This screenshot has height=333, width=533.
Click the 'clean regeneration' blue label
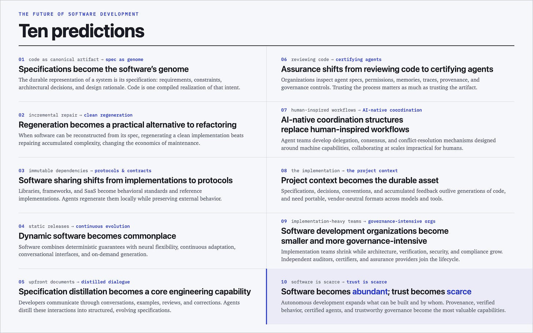point(108,115)
